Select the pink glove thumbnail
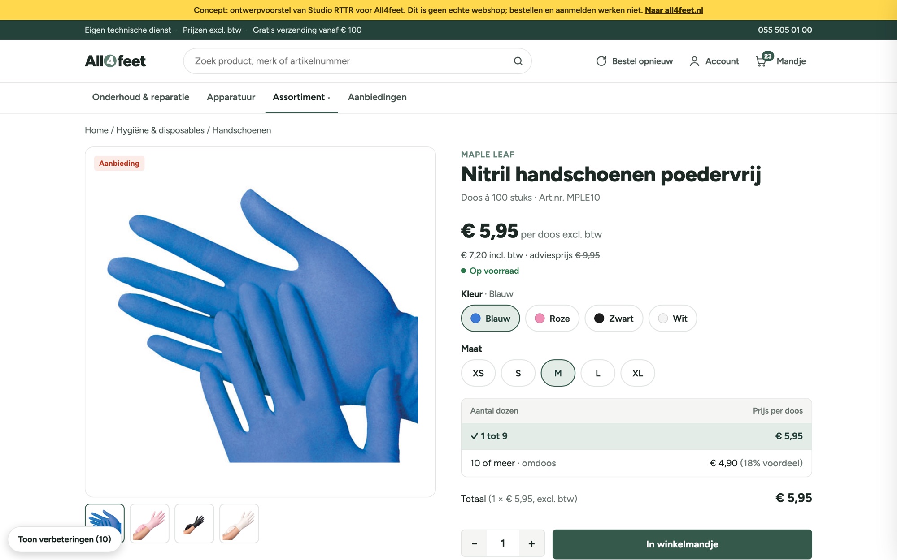 click(x=149, y=523)
